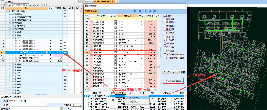The width and height of the screenshot is (267, 110).
Task: Click the summary table's vertical scrollbar
Action: tap(158, 51)
